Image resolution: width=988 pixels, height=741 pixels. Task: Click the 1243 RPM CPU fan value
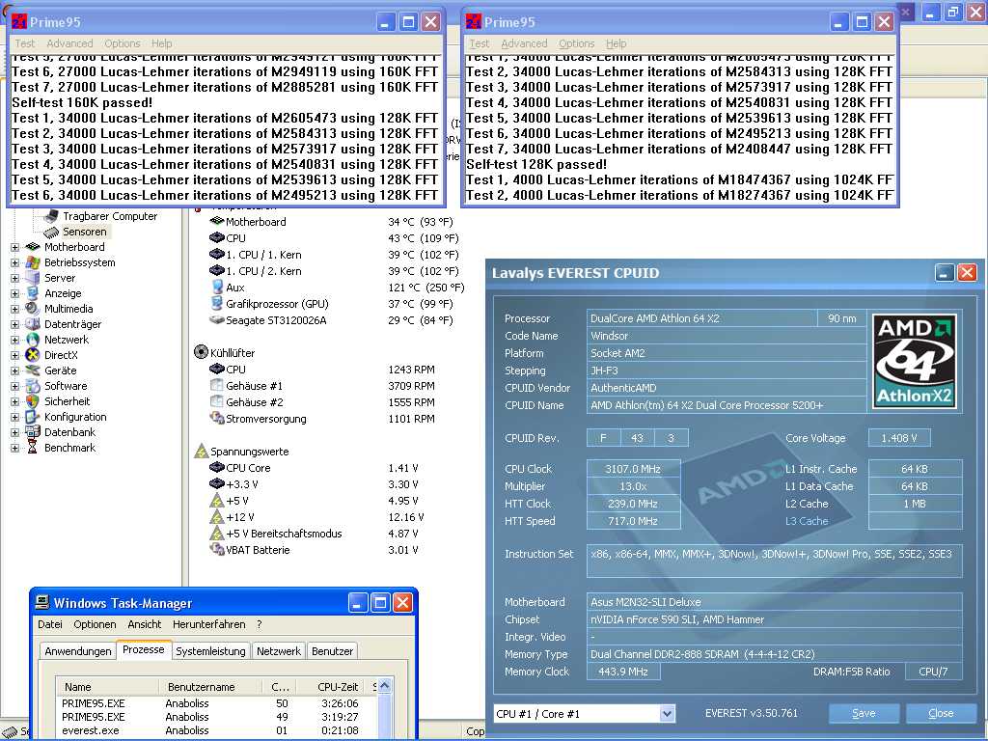[411, 370]
